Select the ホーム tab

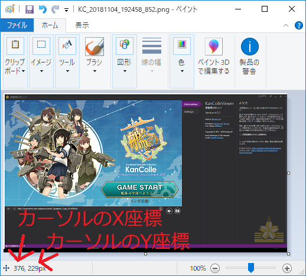[50, 25]
